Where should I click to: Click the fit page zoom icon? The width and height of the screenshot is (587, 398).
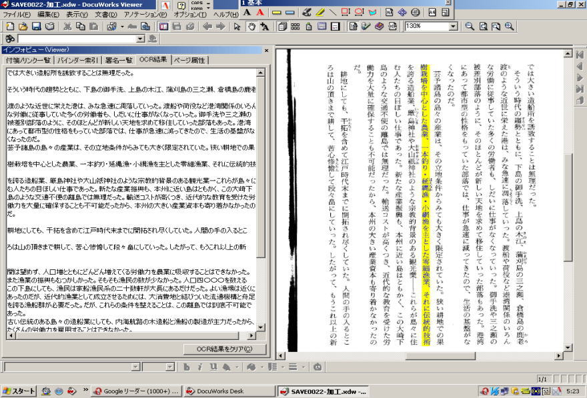click(483, 26)
